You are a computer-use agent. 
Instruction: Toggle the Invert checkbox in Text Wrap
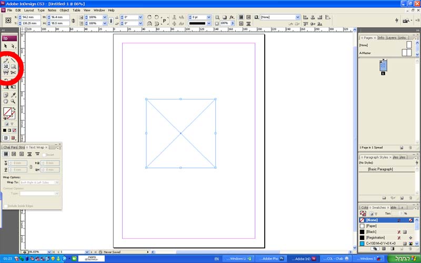coord(43,155)
